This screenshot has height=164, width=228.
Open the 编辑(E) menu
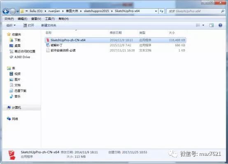click(22, 19)
